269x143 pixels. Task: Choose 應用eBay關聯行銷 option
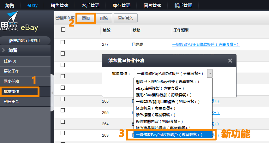(173, 95)
